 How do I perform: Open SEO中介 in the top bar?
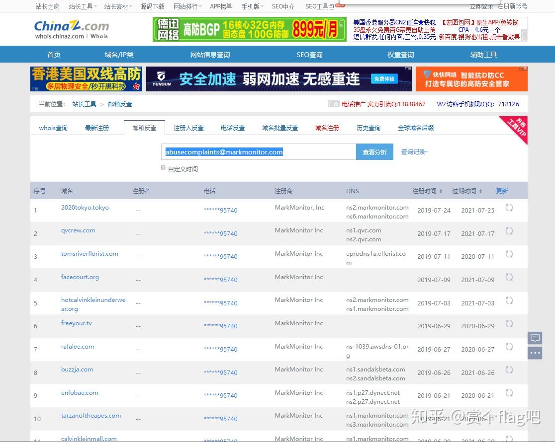pyautogui.click(x=283, y=6)
